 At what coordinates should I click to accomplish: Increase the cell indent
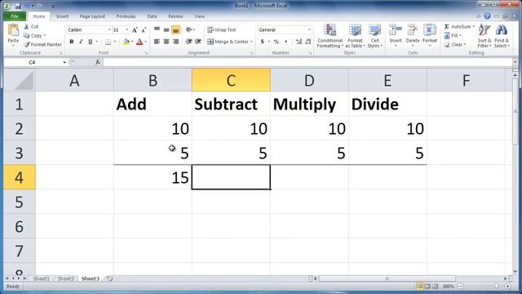point(198,42)
